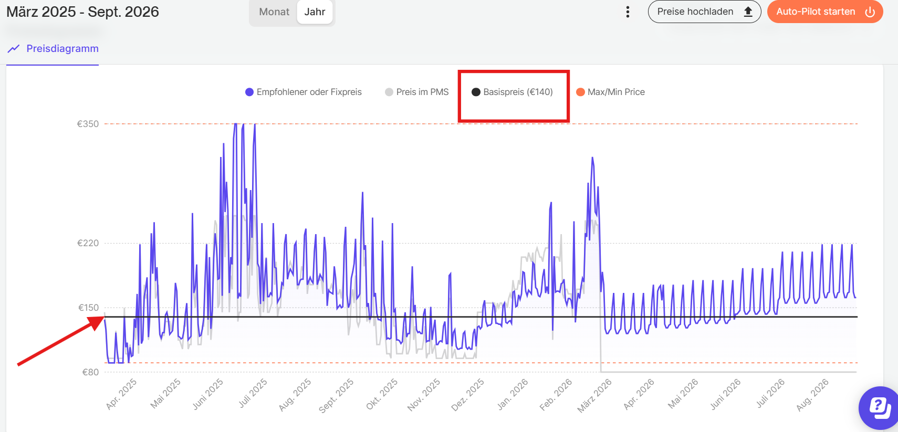
Task: Click the Juli 2025 x-axis label
Action: pos(253,394)
